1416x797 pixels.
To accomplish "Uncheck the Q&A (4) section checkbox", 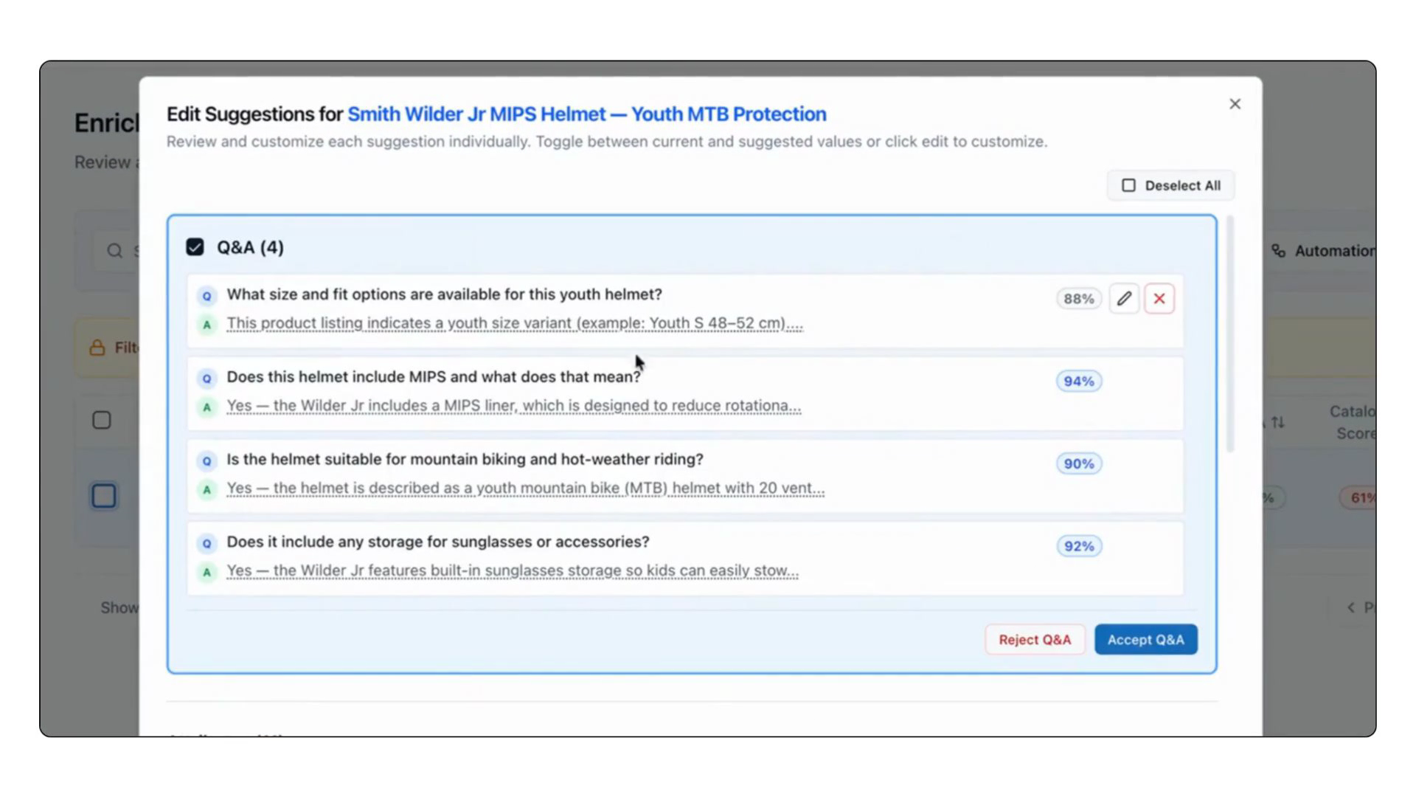I will coord(195,247).
